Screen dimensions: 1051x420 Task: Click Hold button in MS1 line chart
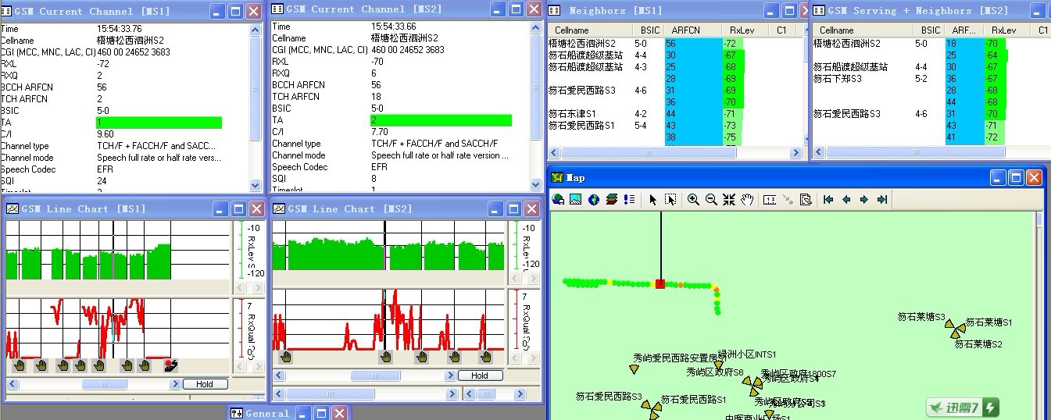coord(205,384)
